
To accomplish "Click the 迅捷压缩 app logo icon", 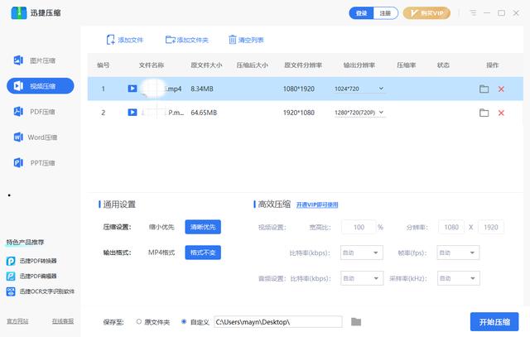I will 18,13.
